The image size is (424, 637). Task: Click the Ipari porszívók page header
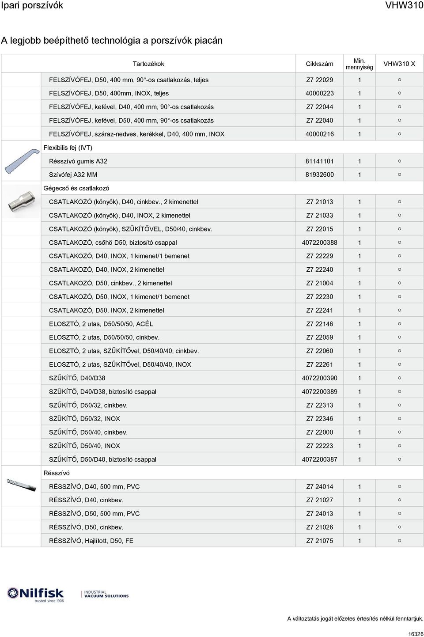(32, 5)
